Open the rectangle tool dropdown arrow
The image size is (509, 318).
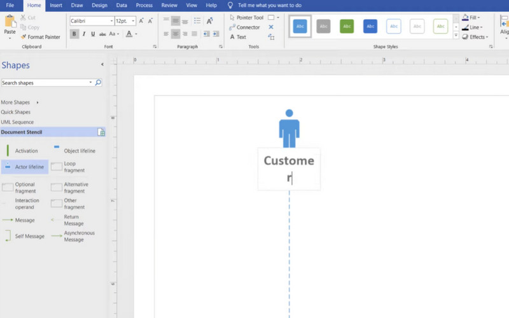[x=278, y=18]
